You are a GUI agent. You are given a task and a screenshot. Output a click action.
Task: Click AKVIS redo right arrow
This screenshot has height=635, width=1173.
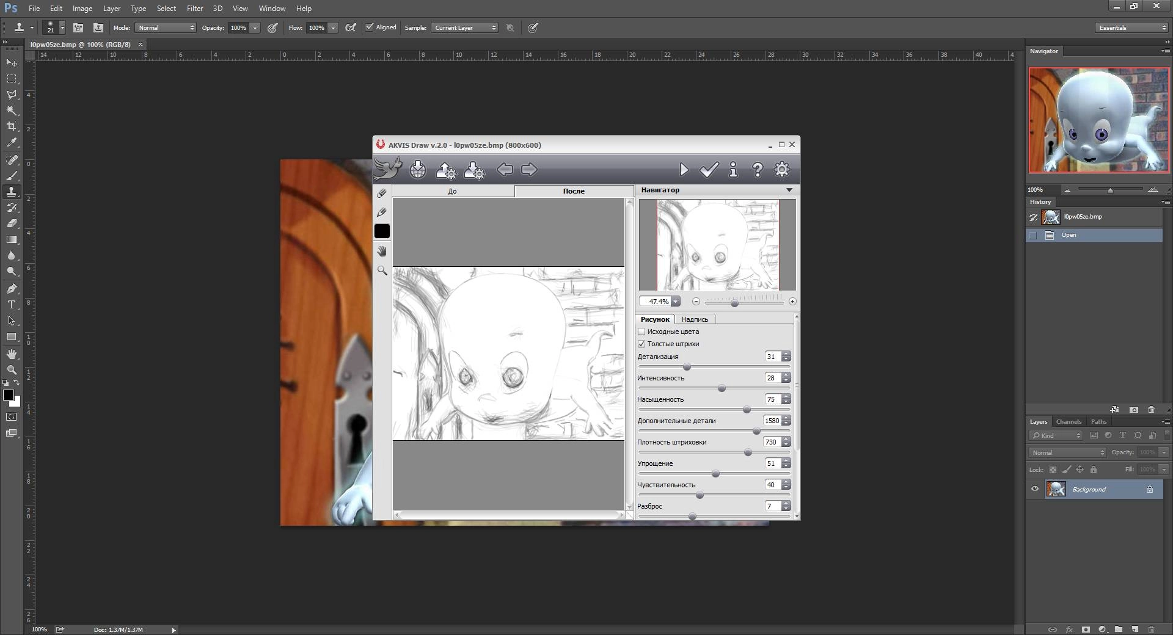[x=530, y=169]
